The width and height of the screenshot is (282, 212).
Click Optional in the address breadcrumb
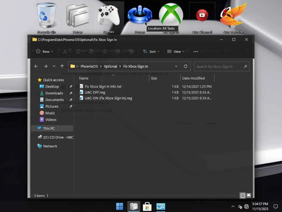click(110, 66)
